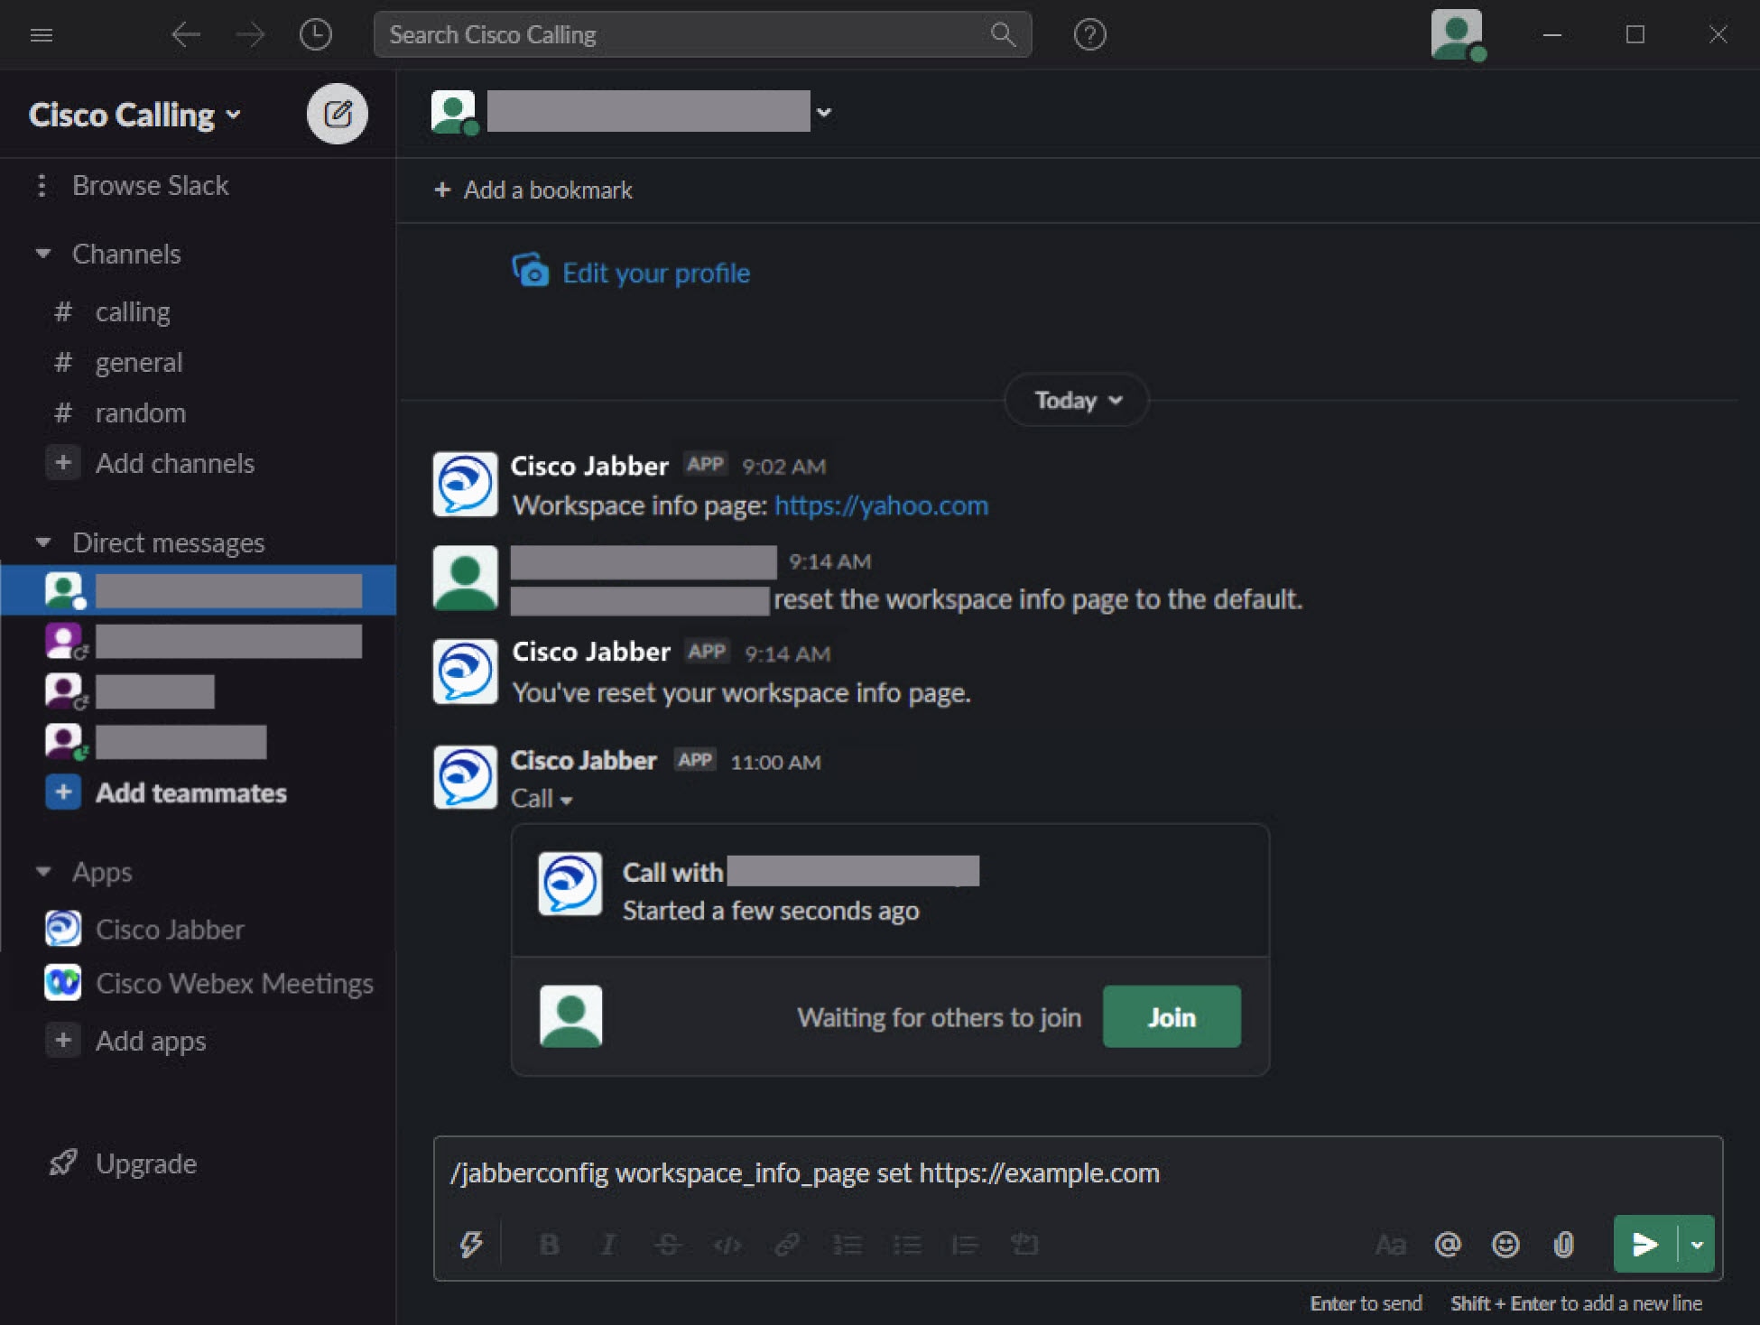Open history clock icon
Screen dimensions: 1760x1325
[x=315, y=35]
